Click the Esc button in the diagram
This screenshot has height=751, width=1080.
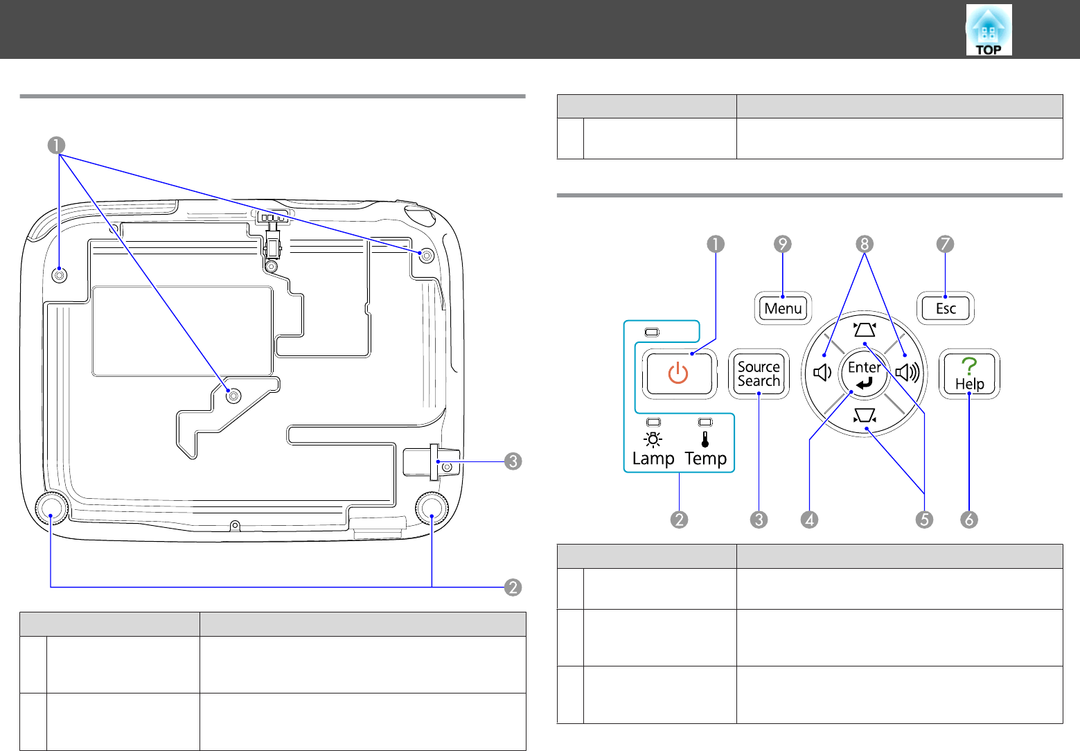946,308
